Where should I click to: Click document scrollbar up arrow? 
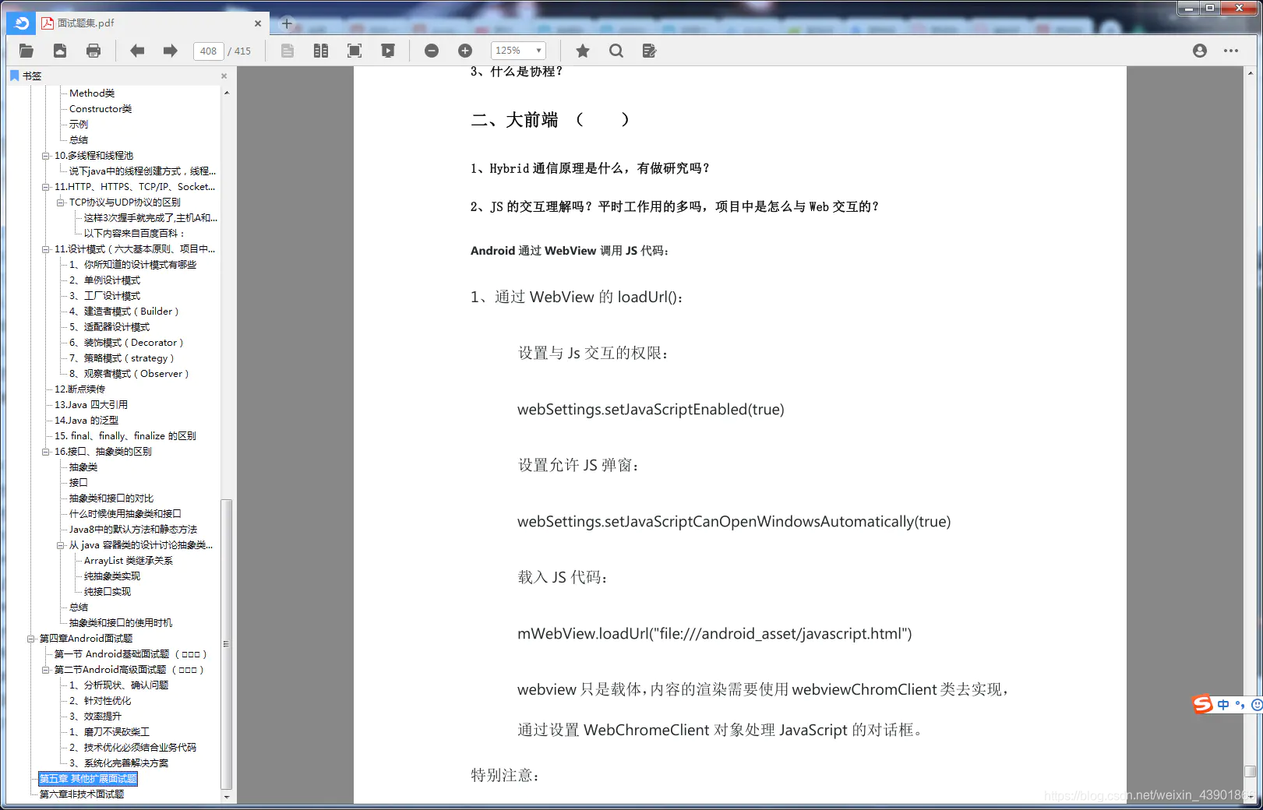(x=1251, y=72)
